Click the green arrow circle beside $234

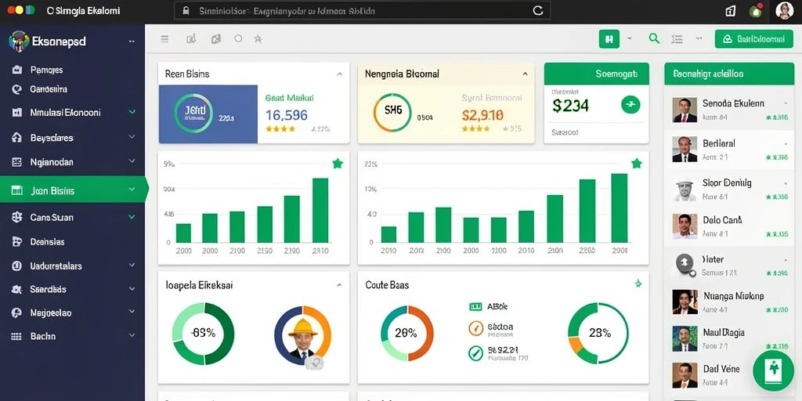click(630, 104)
